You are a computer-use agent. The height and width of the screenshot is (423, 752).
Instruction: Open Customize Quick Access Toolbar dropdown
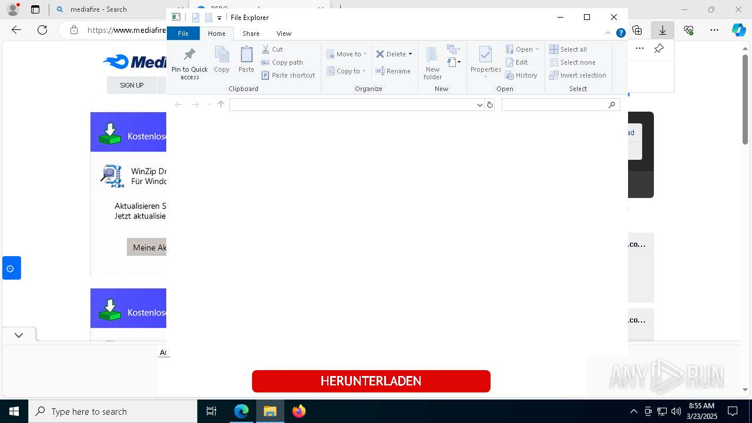tap(219, 18)
